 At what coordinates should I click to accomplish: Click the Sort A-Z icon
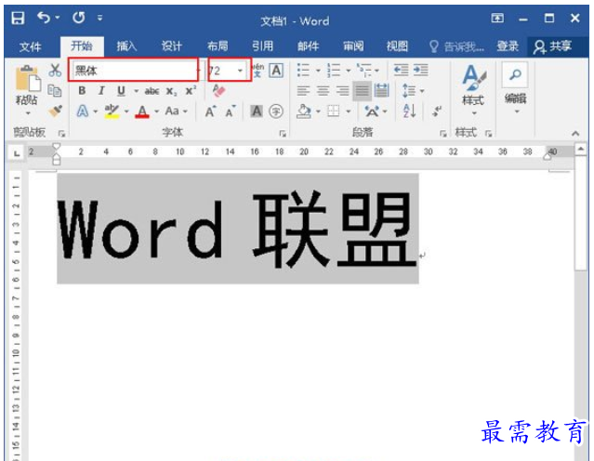coord(410,112)
